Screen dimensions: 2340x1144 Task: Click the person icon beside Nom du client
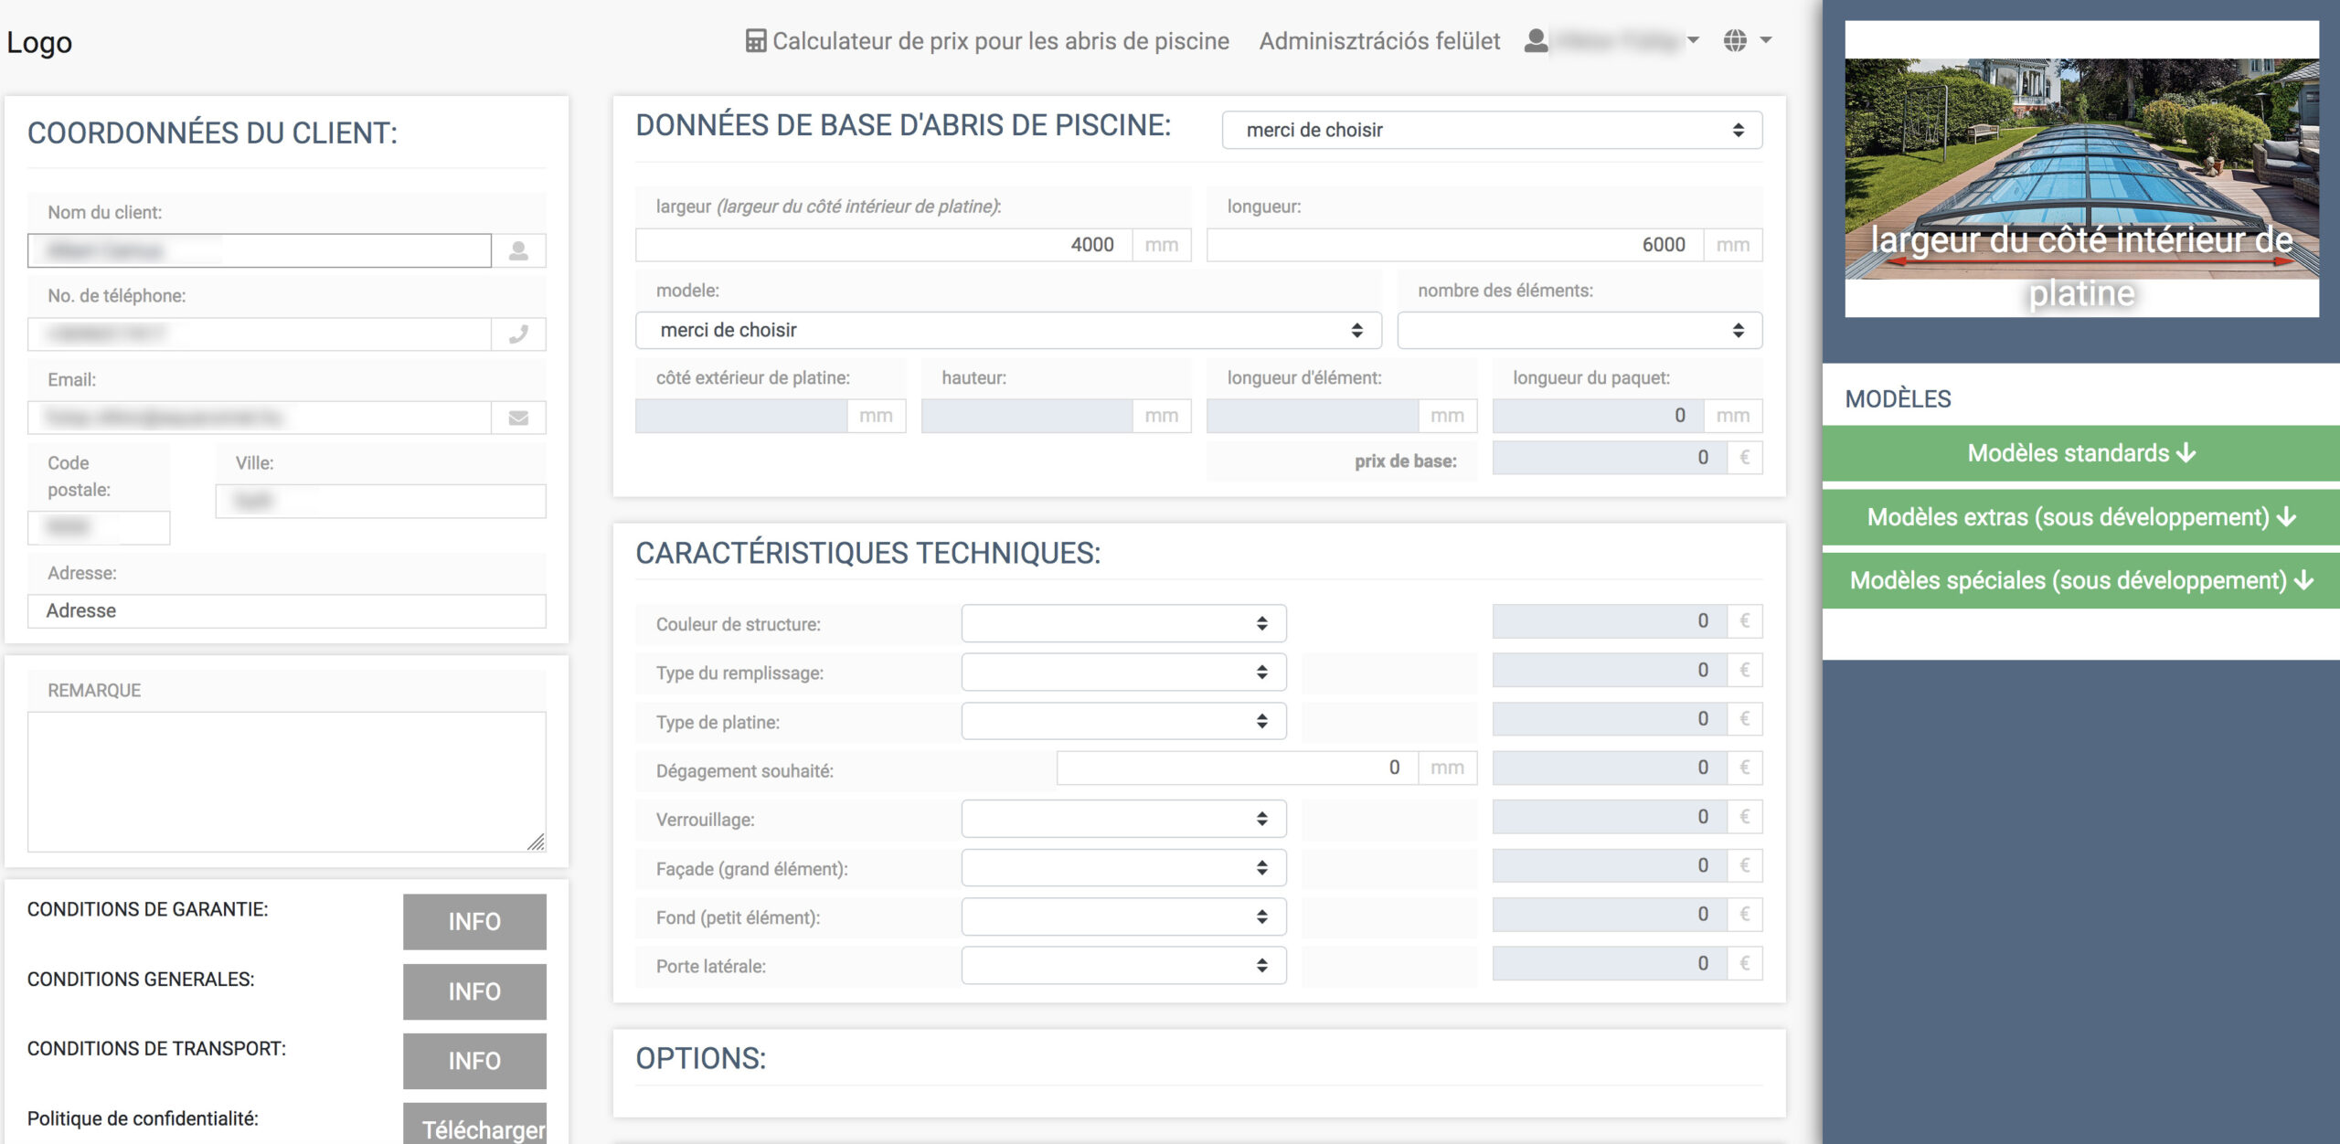[x=518, y=250]
